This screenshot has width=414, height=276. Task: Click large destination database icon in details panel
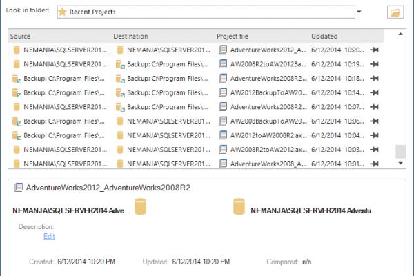[239, 206]
